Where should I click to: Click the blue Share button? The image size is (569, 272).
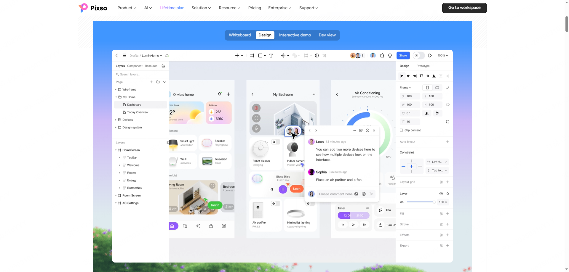(403, 56)
